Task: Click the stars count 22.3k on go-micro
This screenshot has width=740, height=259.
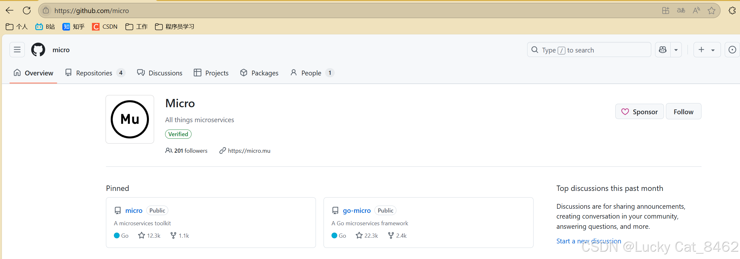Action: [367, 235]
